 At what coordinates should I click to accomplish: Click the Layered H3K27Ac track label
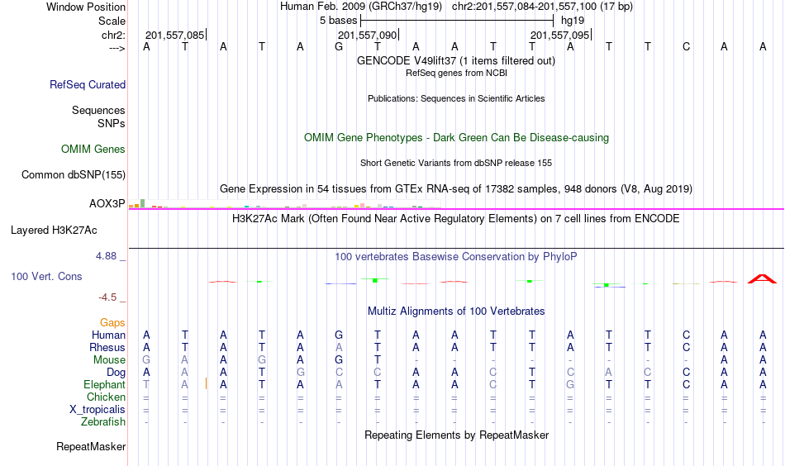54,231
